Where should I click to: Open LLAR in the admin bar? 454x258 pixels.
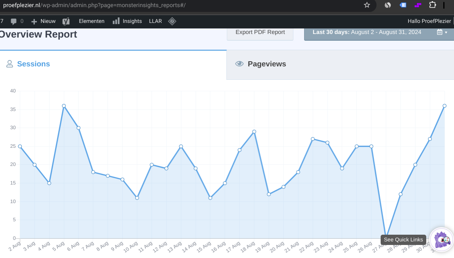tap(155, 21)
